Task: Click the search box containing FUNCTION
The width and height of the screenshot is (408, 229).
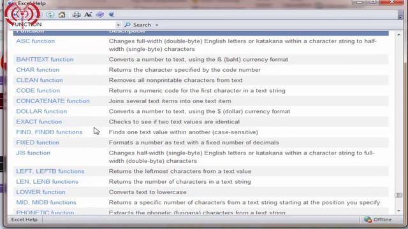Action: click(62, 25)
